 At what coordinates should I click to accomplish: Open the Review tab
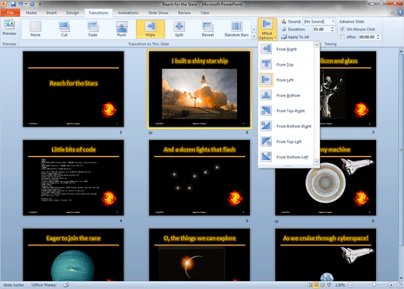tap(184, 12)
